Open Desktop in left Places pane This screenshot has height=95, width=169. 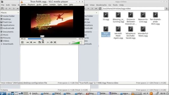click(6, 19)
